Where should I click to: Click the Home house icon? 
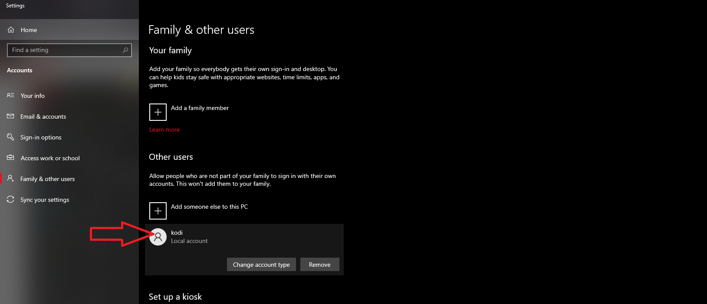[x=11, y=30]
